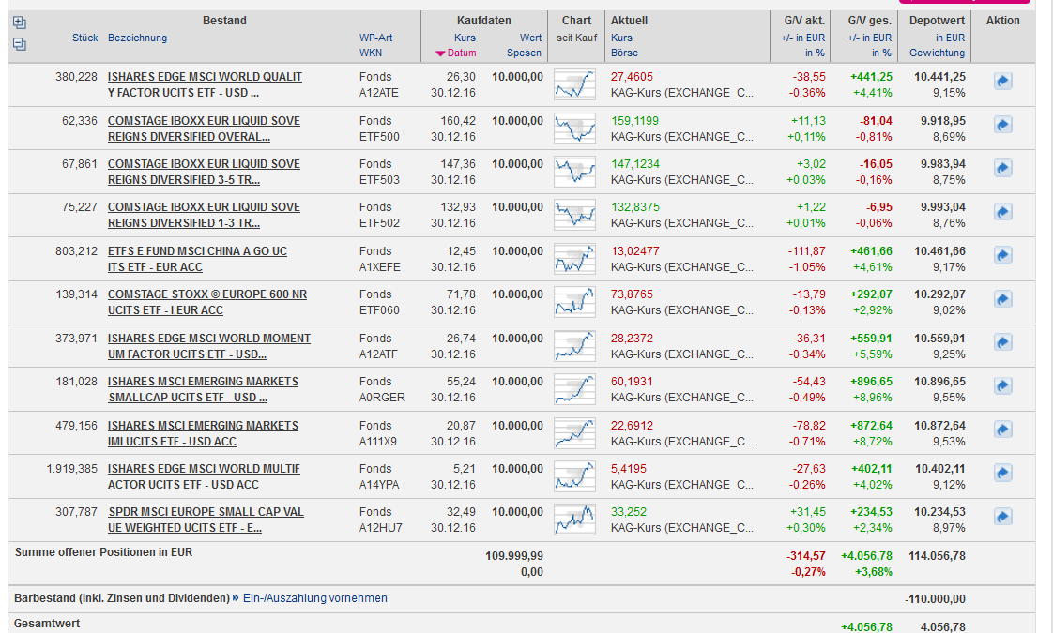Image resolution: width=1053 pixels, height=633 pixels.
Task: Click action icon for Emerging Markets Smallcap row
Action: tap(1002, 386)
